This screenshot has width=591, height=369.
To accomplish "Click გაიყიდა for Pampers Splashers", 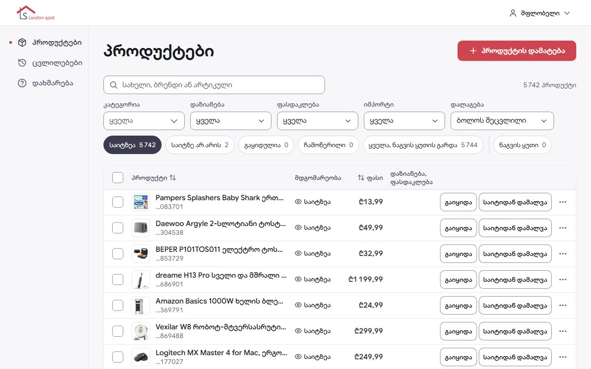I will pyautogui.click(x=458, y=202).
